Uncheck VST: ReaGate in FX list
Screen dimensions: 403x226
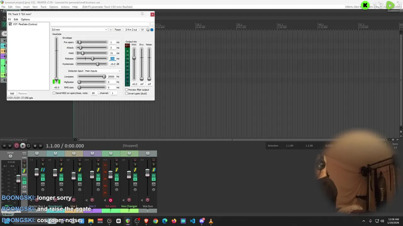pos(10,24)
